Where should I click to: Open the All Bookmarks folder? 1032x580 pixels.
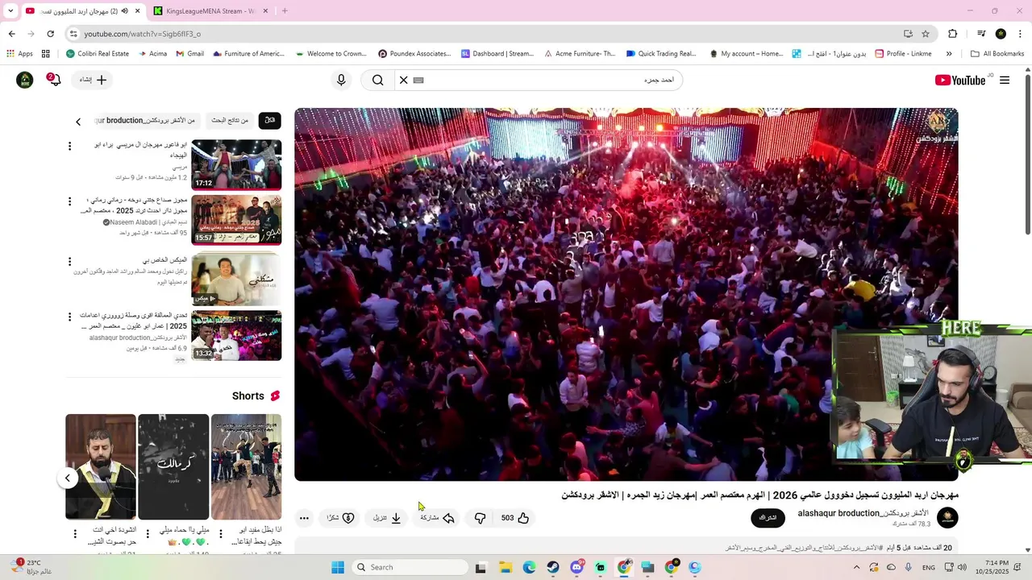point(997,54)
